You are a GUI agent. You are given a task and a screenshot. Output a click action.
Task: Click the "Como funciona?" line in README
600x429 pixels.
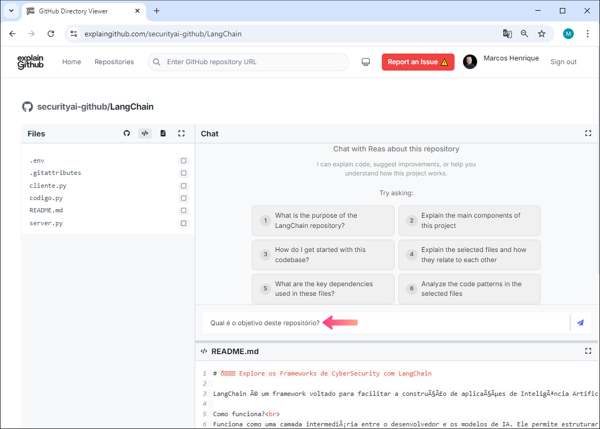247,414
